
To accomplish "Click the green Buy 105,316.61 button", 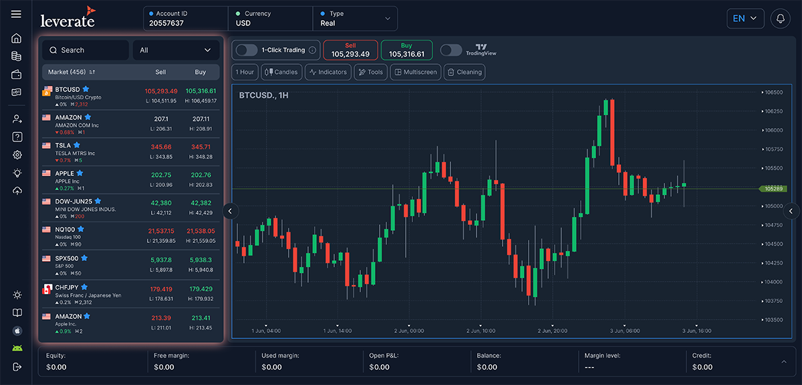I will coord(406,50).
